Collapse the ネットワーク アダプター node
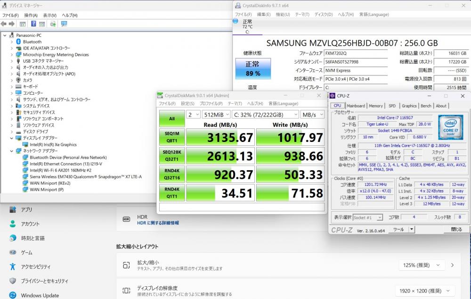The width and height of the screenshot is (471, 299). pyautogui.click(x=12, y=151)
